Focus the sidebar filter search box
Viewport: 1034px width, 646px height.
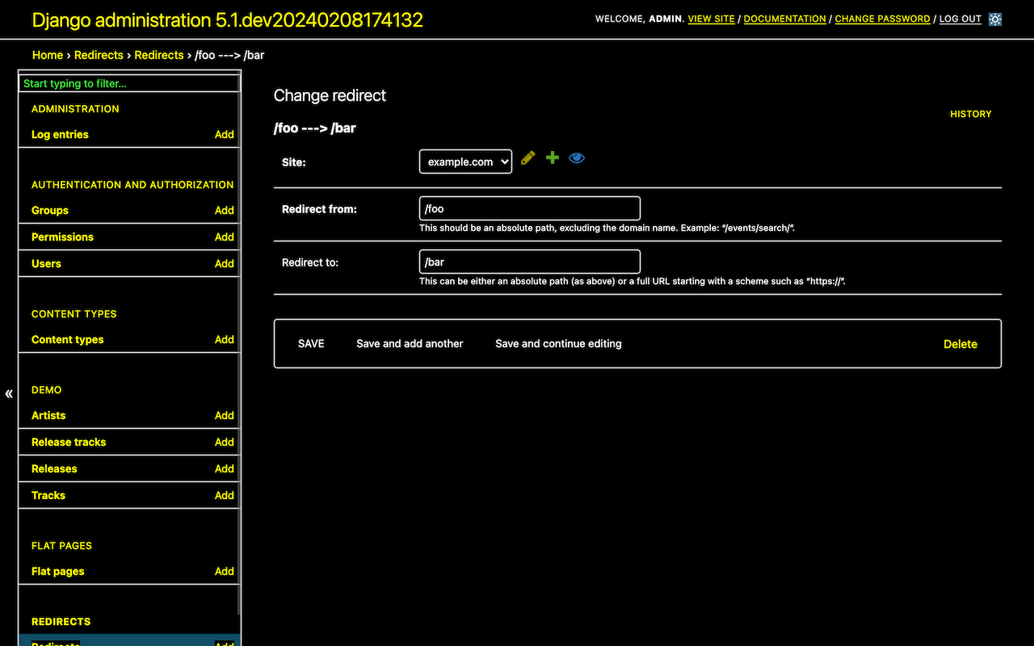click(129, 83)
